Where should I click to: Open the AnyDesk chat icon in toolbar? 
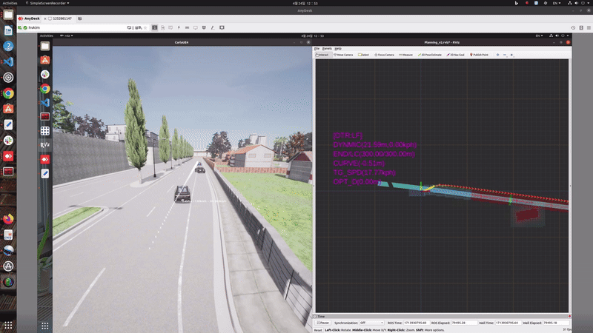pyautogui.click(x=170, y=27)
